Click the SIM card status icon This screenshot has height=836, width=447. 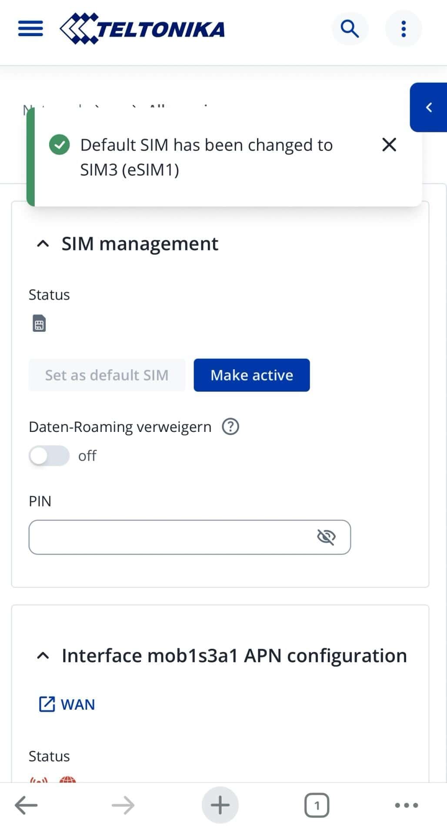pos(39,323)
